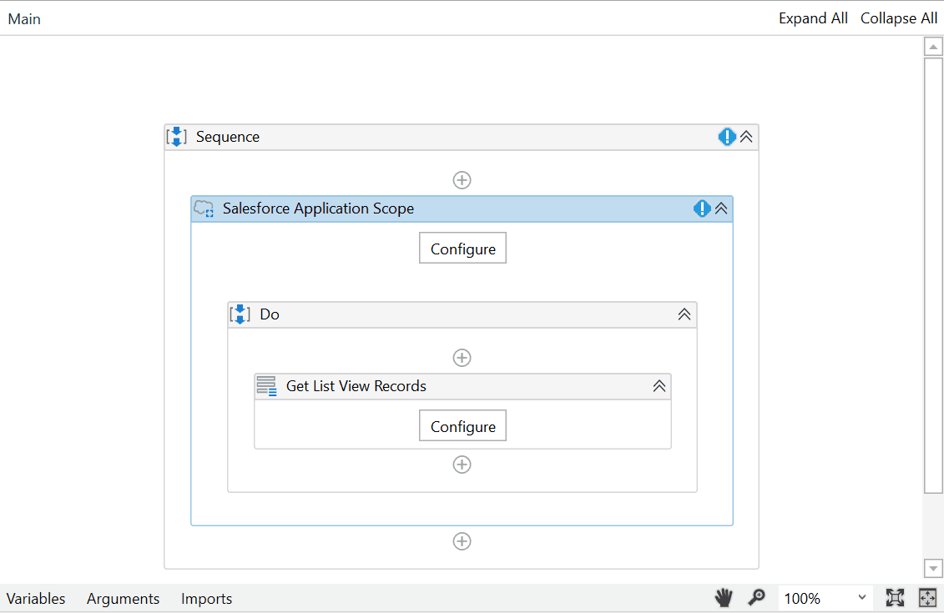Click Configure in Salesforce Application Scope

[462, 249]
